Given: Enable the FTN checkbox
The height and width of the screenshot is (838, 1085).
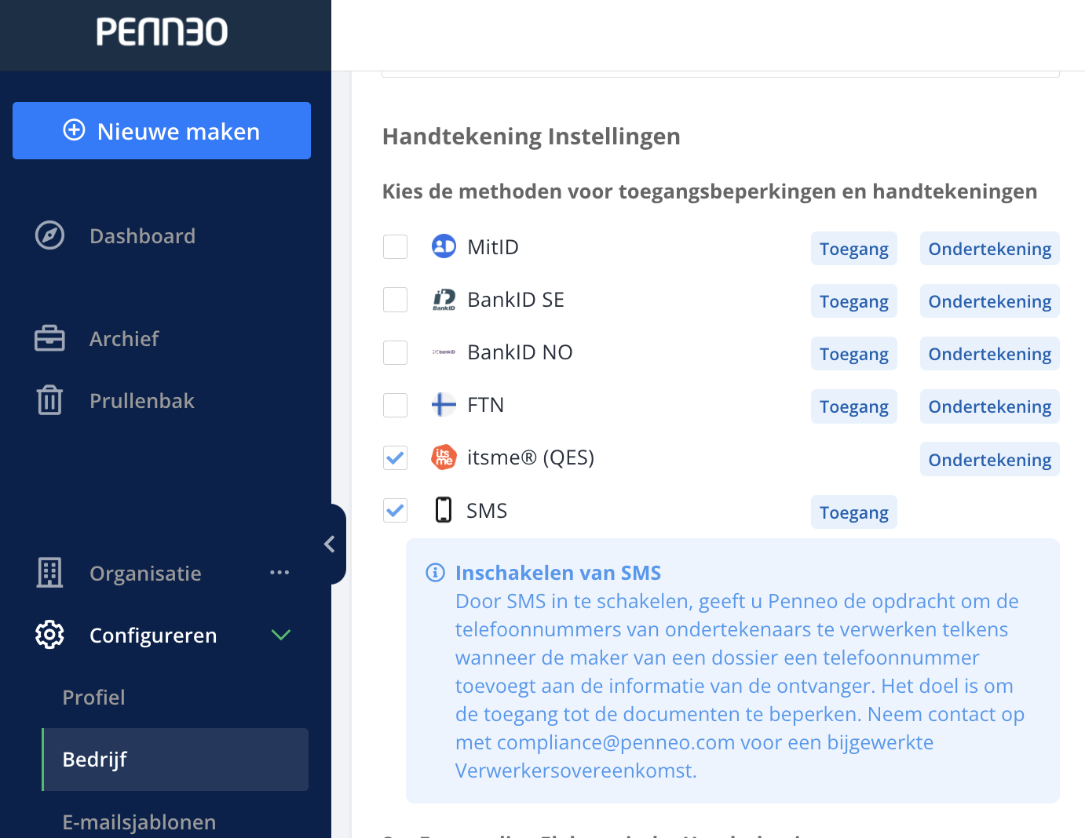Looking at the screenshot, I should 395,405.
